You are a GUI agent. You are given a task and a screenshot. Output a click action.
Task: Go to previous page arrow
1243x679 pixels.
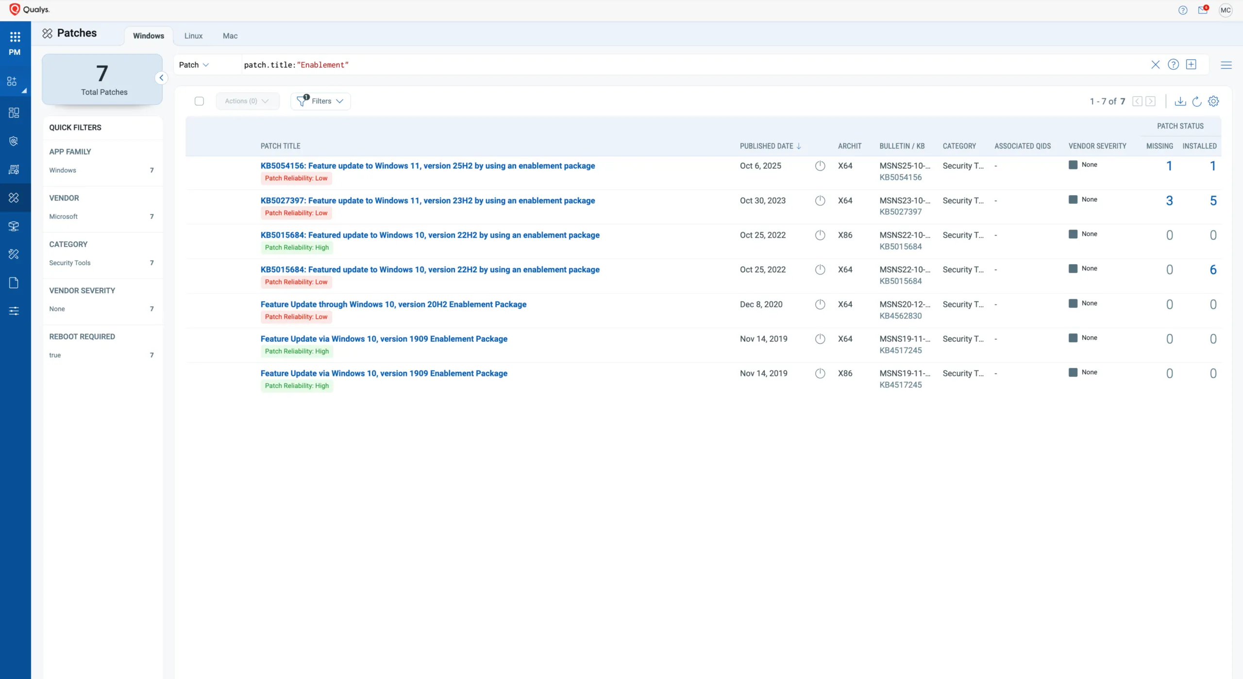[1137, 101]
